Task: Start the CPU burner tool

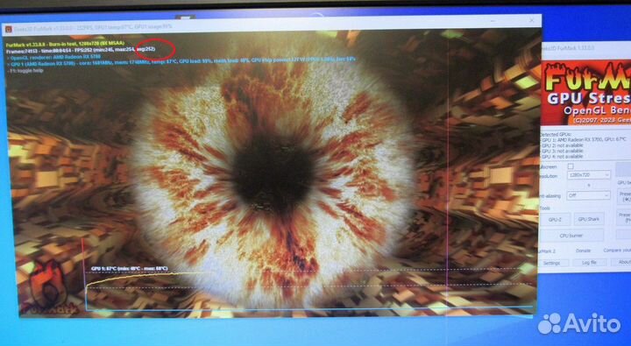Action: pyautogui.click(x=571, y=236)
